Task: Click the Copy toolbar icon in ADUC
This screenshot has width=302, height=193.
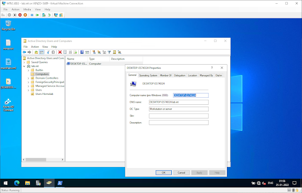Action: (x=53, y=52)
